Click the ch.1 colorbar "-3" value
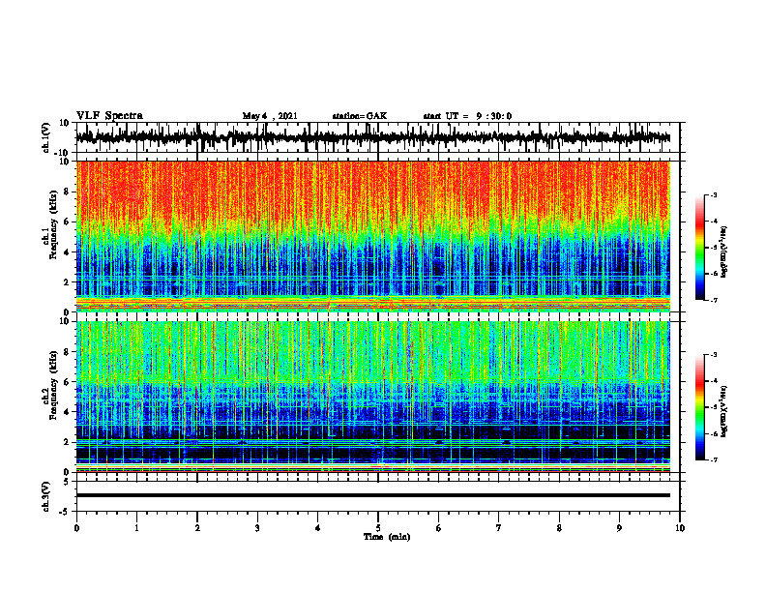This screenshot has width=766, height=592. (714, 195)
